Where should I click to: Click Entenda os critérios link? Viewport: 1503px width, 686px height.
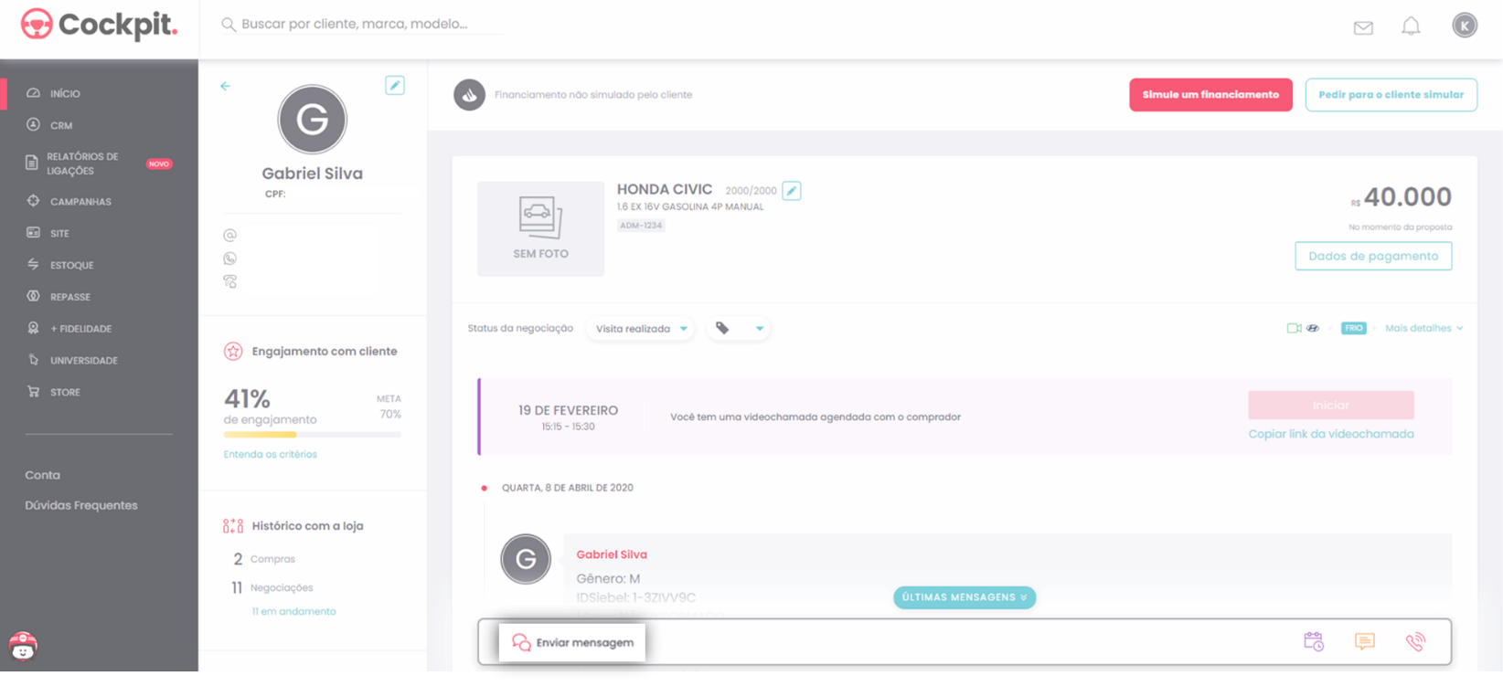pyautogui.click(x=271, y=454)
